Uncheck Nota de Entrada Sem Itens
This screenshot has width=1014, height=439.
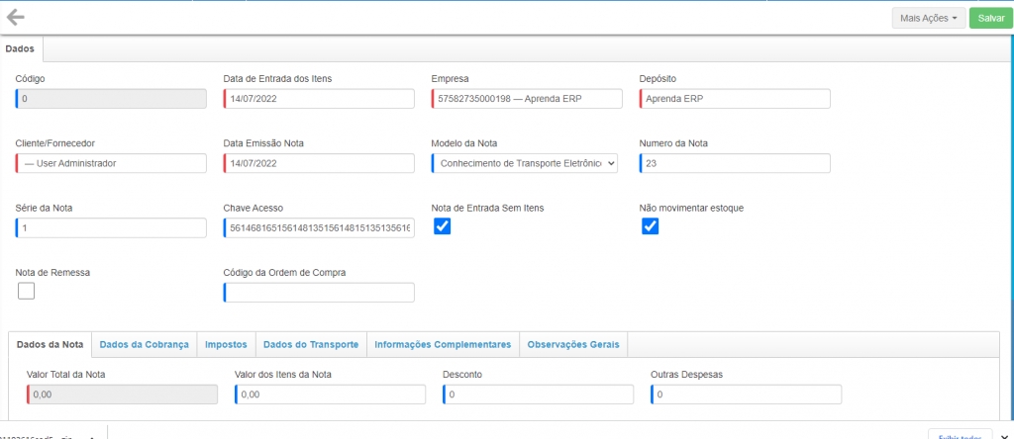click(443, 226)
